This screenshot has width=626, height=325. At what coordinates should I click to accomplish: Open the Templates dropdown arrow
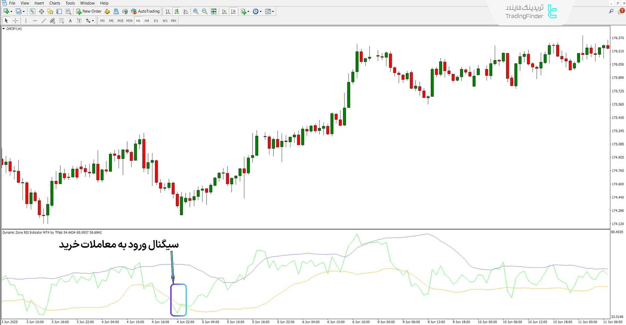click(x=273, y=11)
